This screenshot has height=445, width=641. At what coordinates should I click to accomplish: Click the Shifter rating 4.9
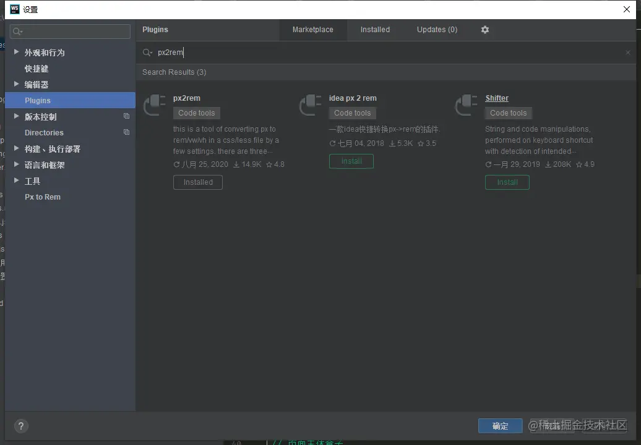[585, 164]
